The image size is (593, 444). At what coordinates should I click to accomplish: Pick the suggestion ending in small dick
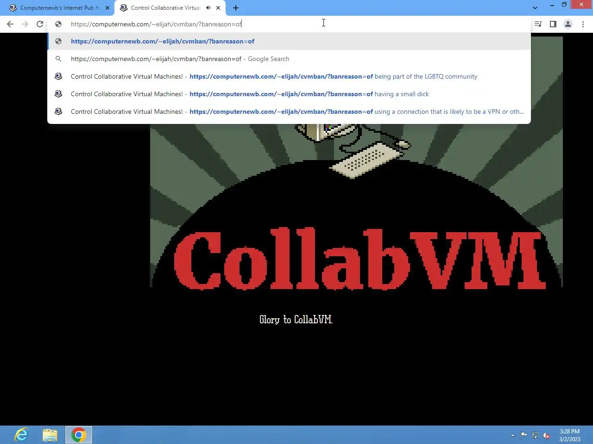pyautogui.click(x=289, y=94)
